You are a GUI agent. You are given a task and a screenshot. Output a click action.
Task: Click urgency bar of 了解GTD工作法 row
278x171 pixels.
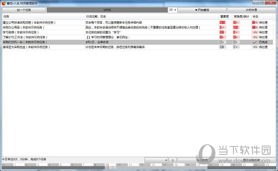click(236, 37)
